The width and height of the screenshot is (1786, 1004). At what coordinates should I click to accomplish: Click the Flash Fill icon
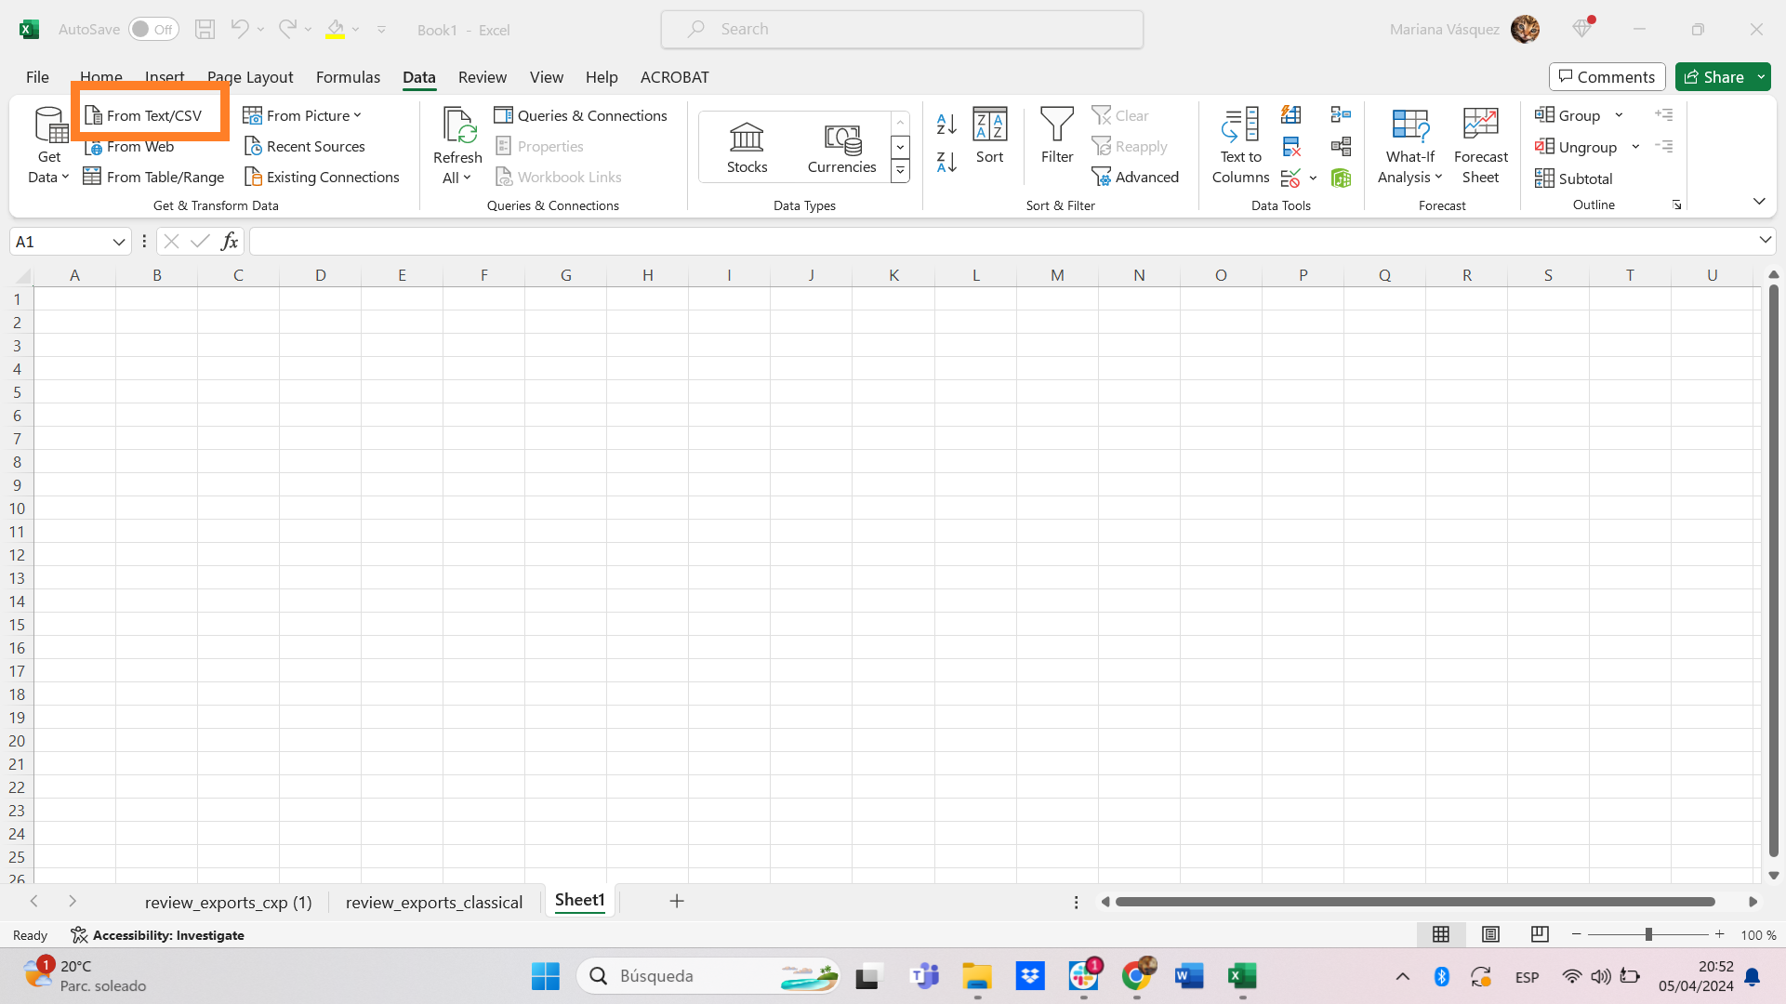coord(1291,115)
